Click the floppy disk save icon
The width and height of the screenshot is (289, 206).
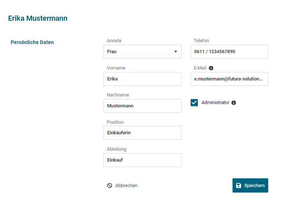(x=238, y=186)
